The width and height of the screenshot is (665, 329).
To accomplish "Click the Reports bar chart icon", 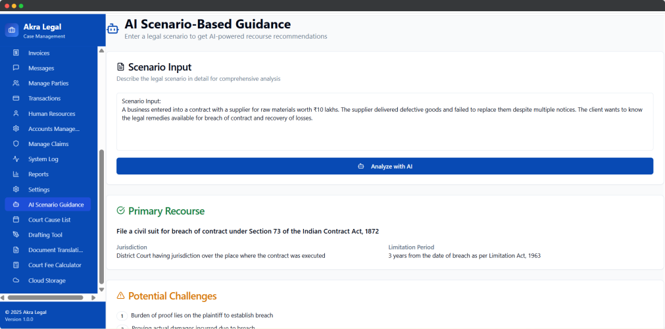I will (16, 174).
